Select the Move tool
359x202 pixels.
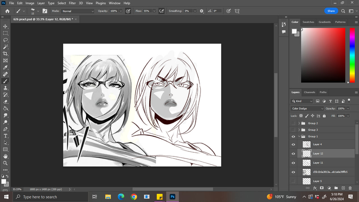click(5, 26)
